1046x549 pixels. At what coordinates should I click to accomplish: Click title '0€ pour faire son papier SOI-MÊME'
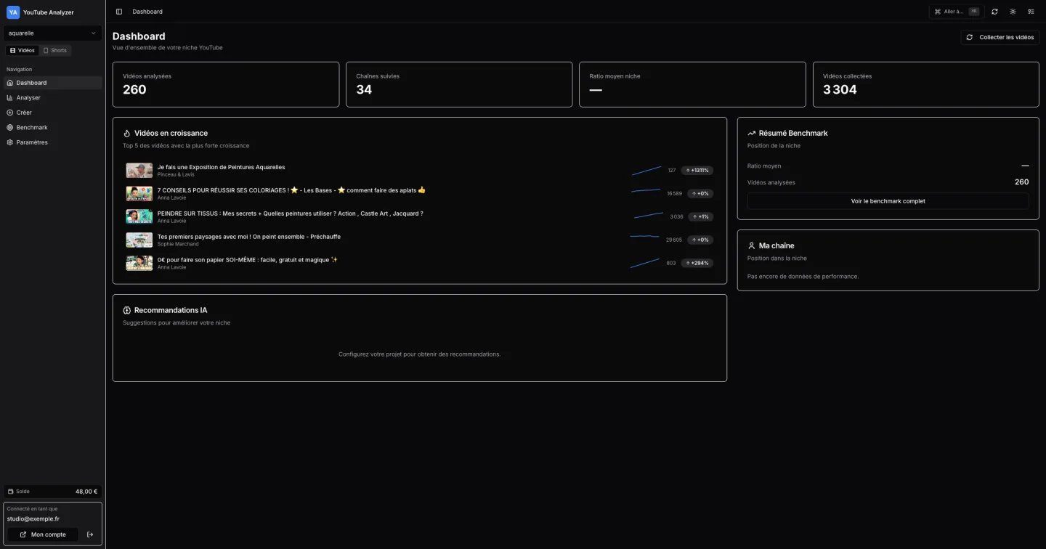coord(248,260)
